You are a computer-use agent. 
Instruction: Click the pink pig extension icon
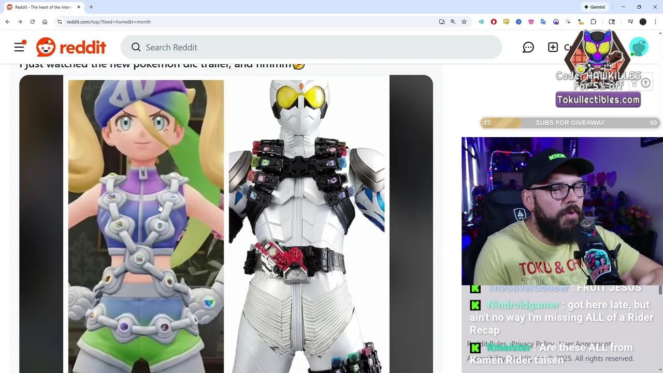(531, 22)
